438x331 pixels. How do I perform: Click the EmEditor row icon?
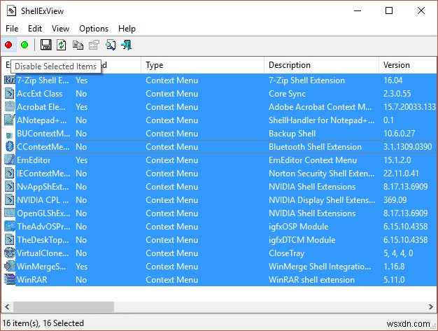click(x=10, y=160)
